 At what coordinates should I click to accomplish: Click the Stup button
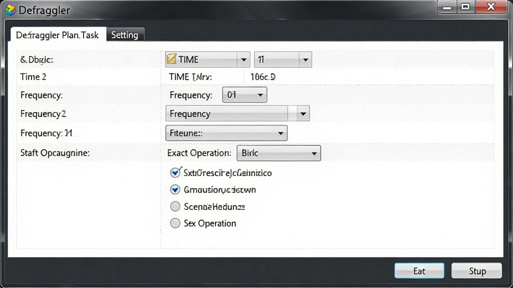pyautogui.click(x=477, y=270)
